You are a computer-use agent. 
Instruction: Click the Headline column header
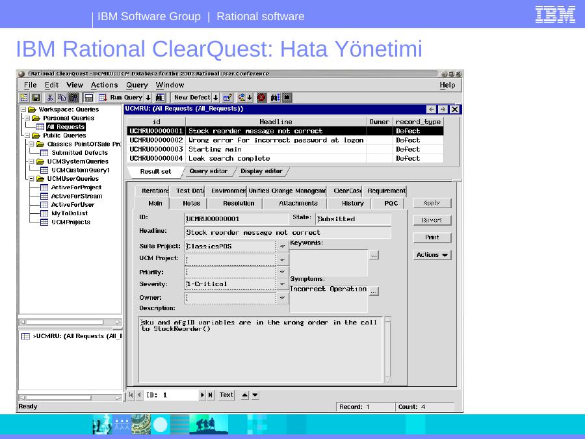276,122
